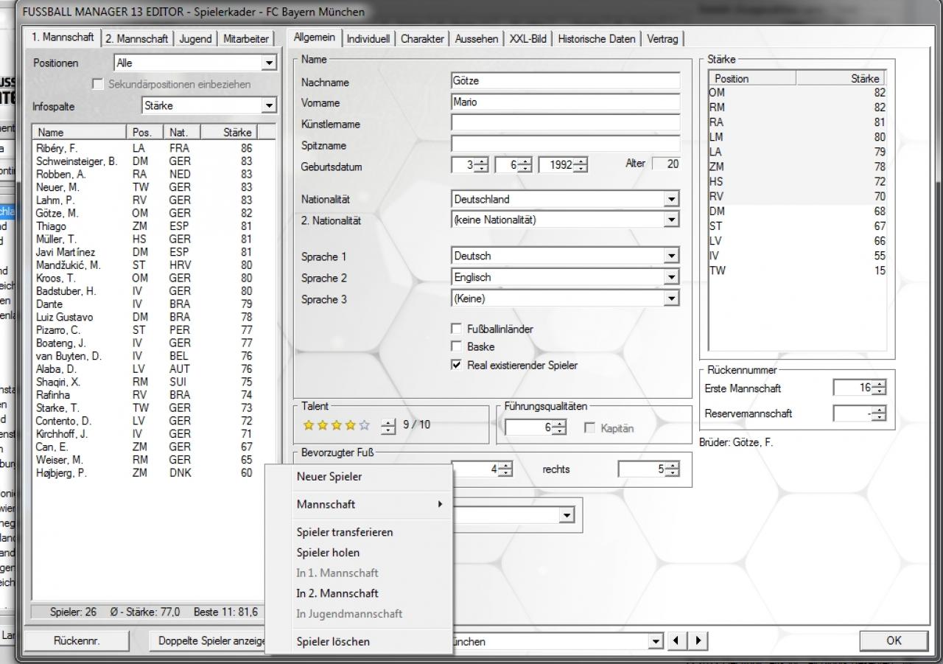Sort player list by Stärke column
The height and width of the screenshot is (664, 943).
(237, 133)
